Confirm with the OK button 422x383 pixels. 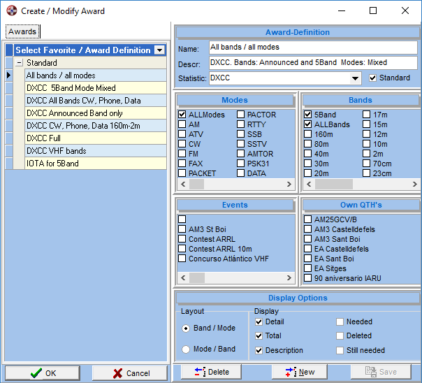click(43, 373)
